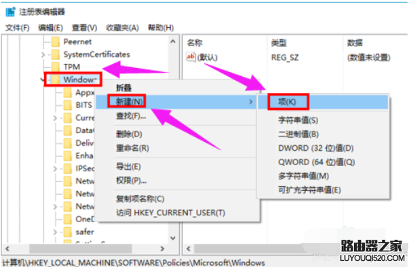Click the Deliv folder icon
The image size is (409, 267).
(x=68, y=143)
